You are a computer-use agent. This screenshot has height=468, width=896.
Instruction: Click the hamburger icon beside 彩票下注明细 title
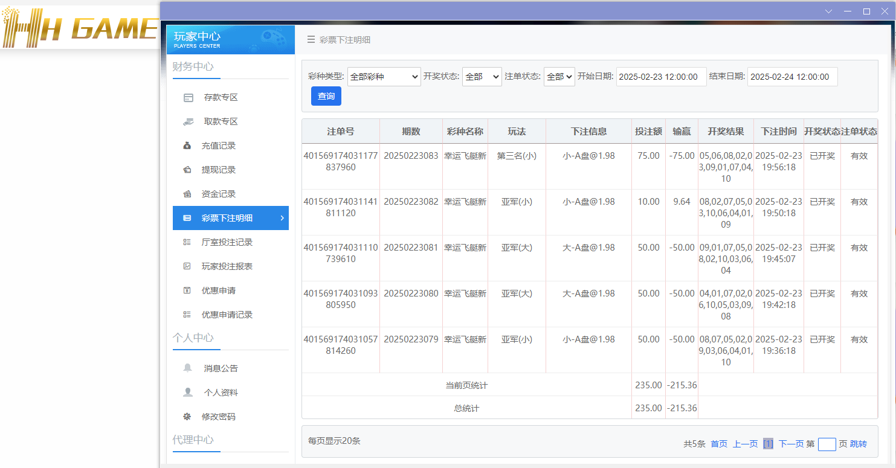click(310, 40)
